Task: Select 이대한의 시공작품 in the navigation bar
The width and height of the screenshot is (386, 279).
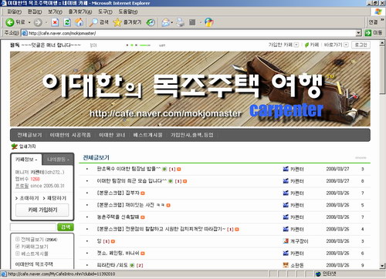Action: click(70, 135)
